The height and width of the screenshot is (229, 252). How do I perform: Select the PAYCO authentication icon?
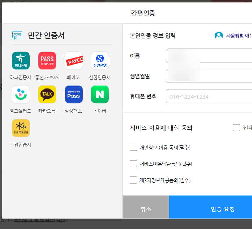[74, 61]
